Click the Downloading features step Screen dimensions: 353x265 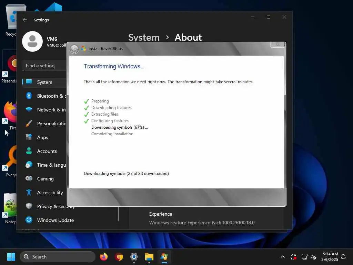point(111,108)
